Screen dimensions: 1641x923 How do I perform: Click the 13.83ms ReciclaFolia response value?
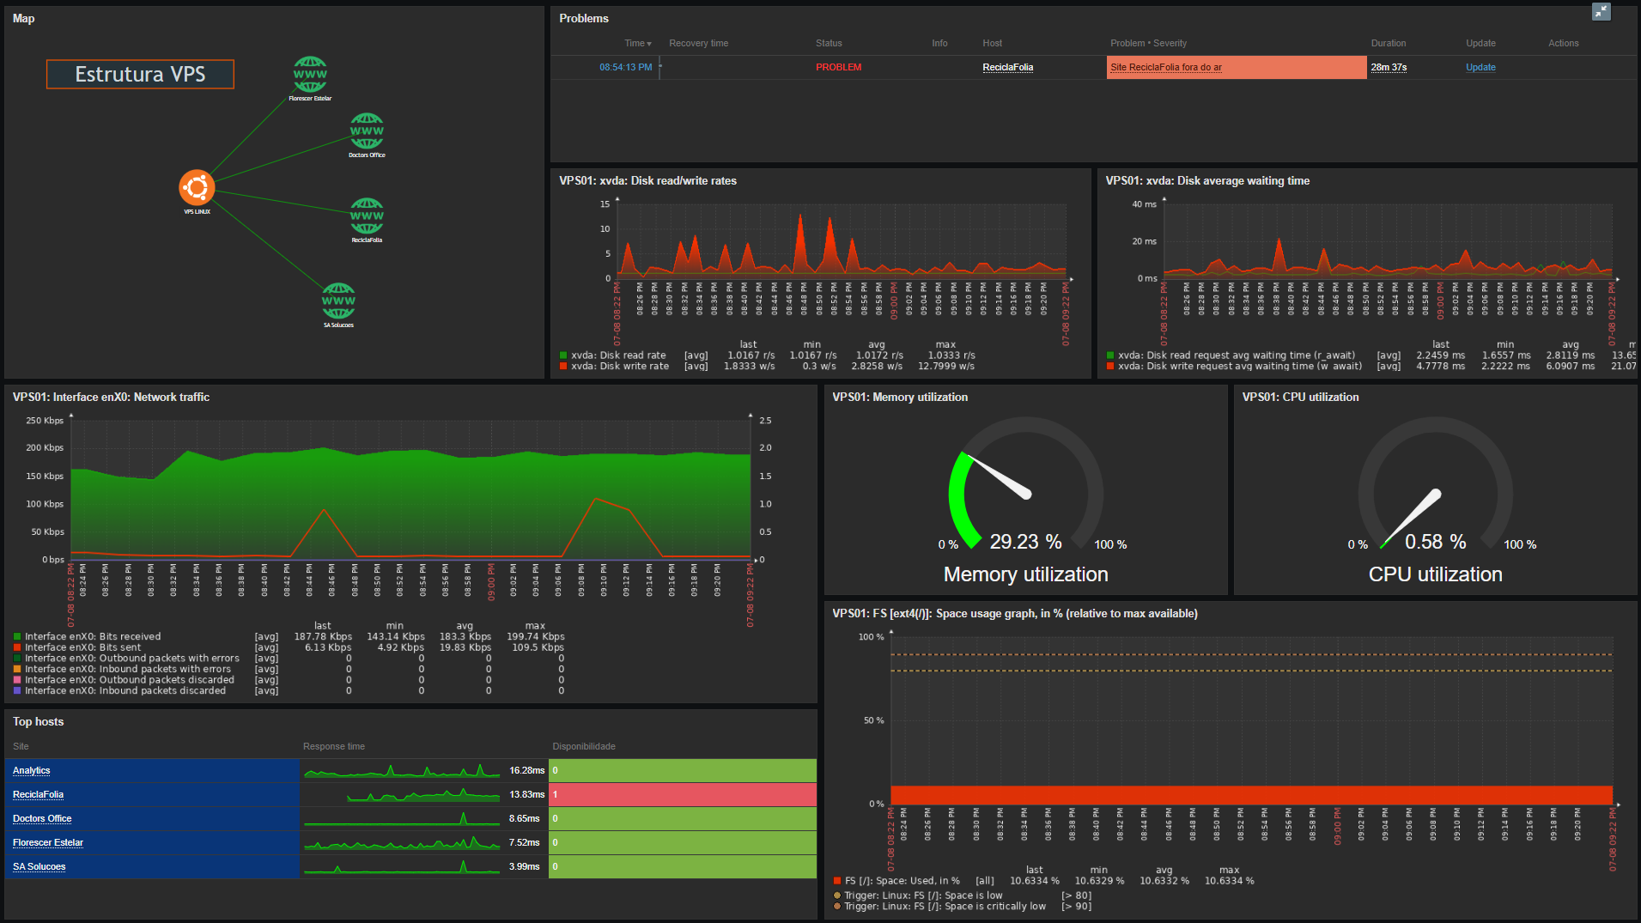(526, 795)
